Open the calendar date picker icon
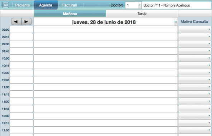The image size is (212, 136). pyautogui.click(x=176, y=22)
